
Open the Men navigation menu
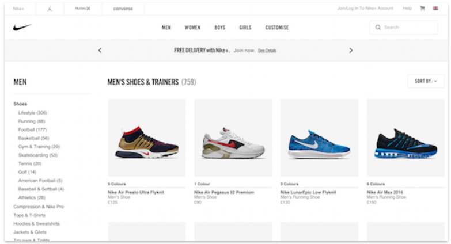[166, 28]
